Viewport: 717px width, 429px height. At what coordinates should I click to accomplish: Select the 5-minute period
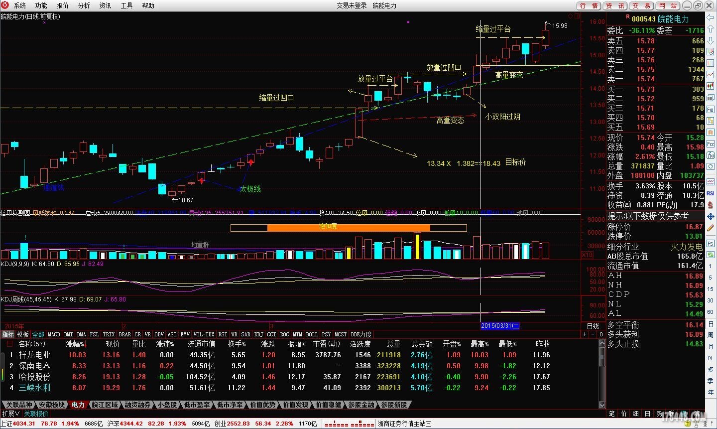pyautogui.click(x=711, y=278)
